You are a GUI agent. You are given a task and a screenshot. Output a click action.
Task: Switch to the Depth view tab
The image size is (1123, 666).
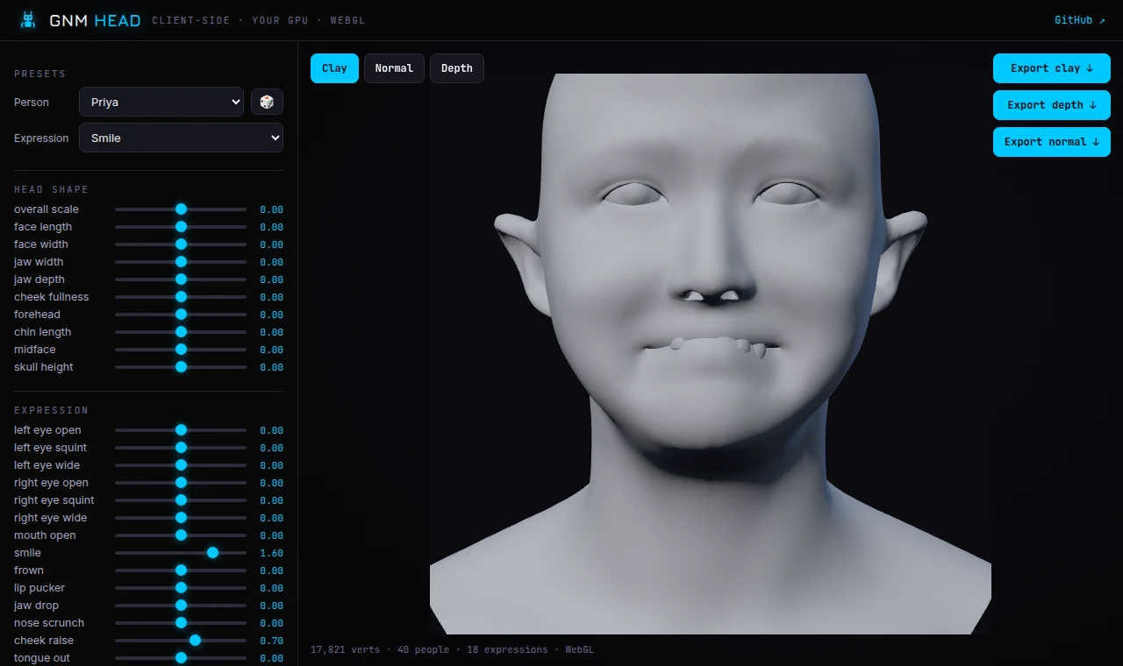point(456,68)
